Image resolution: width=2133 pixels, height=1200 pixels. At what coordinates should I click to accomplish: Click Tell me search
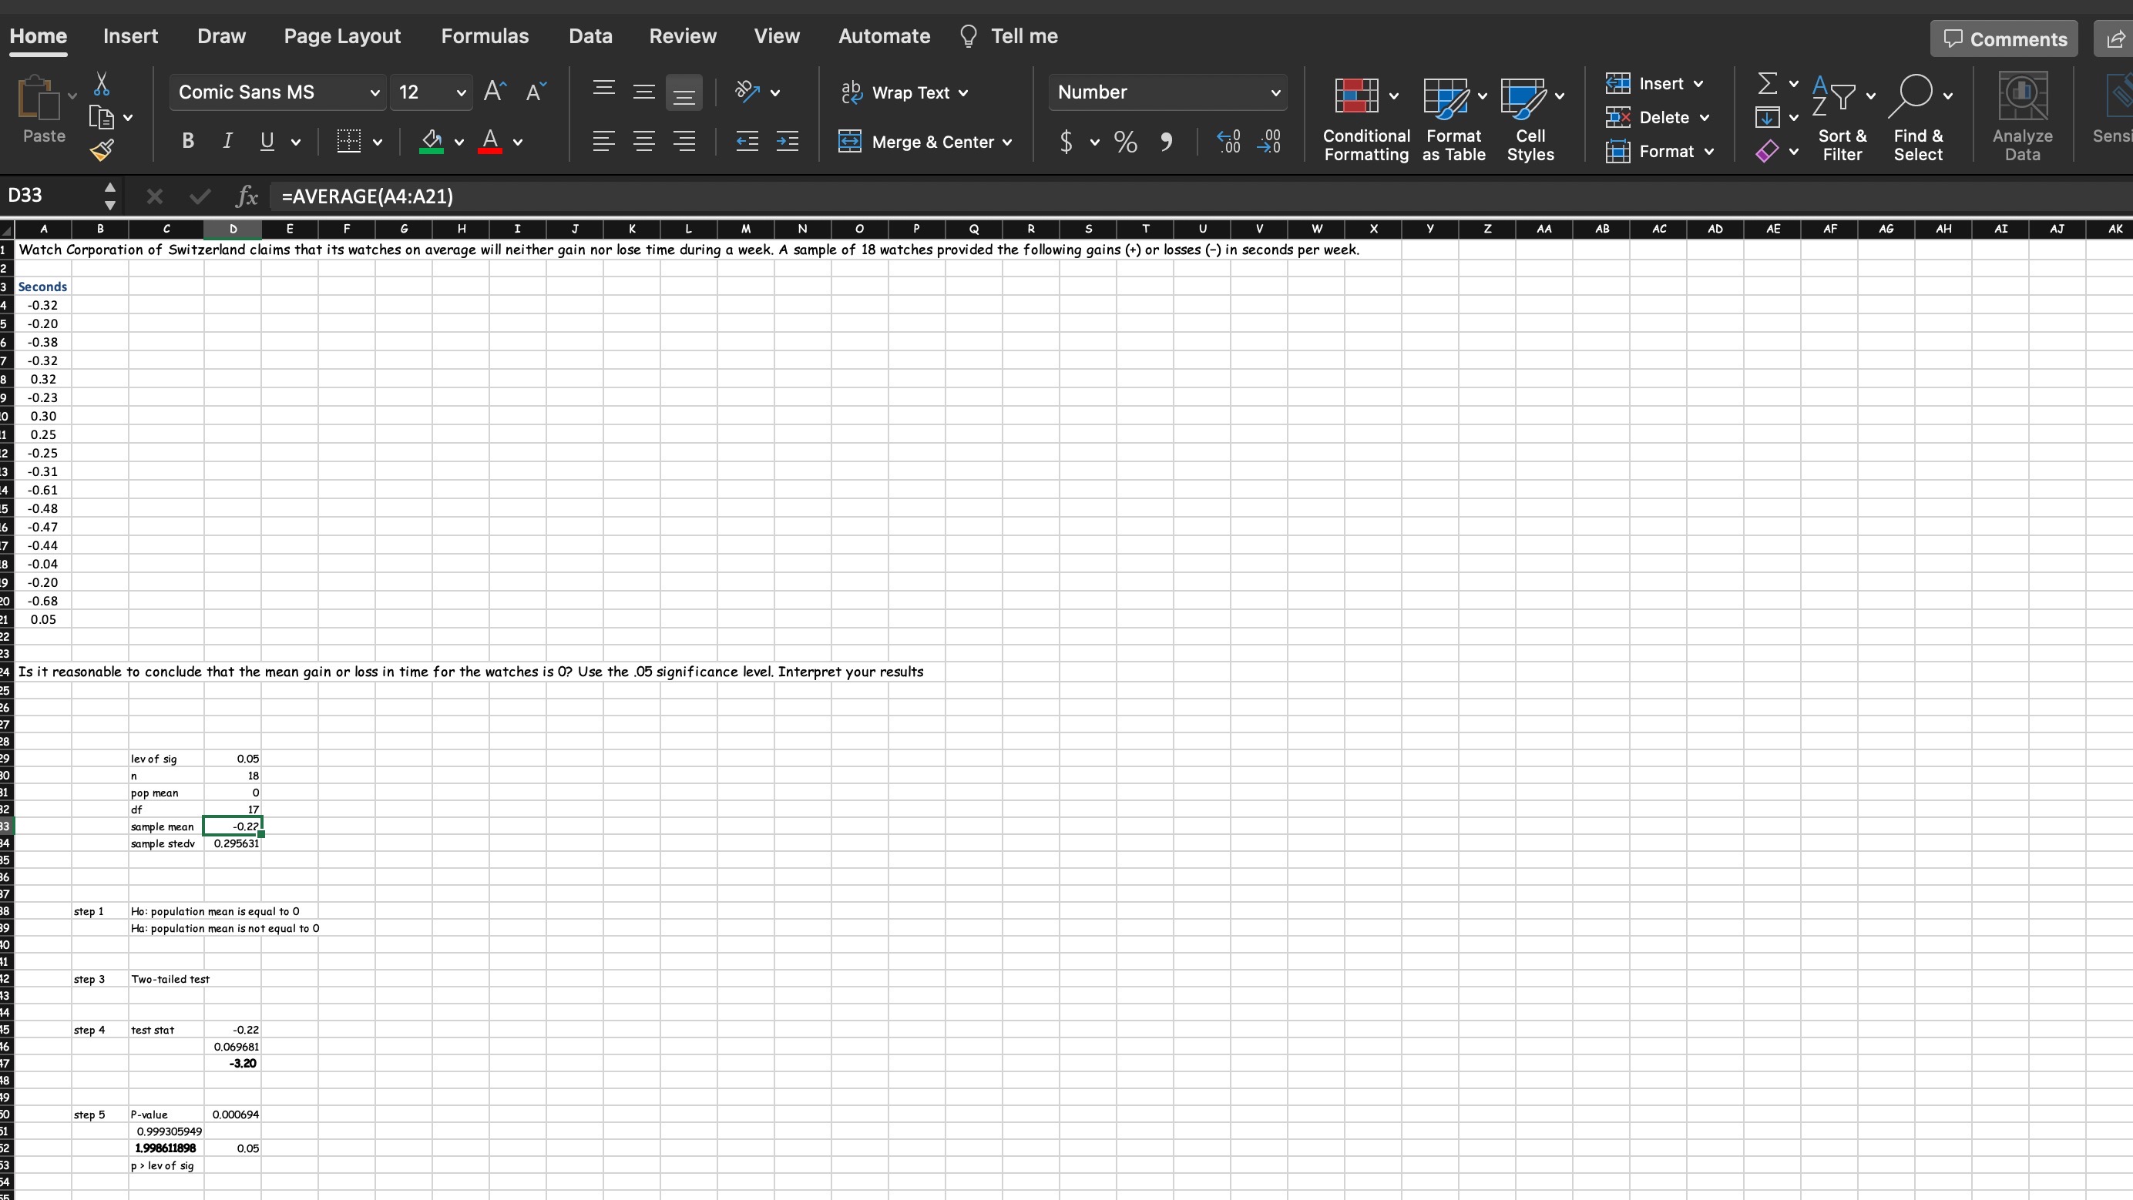1008,35
